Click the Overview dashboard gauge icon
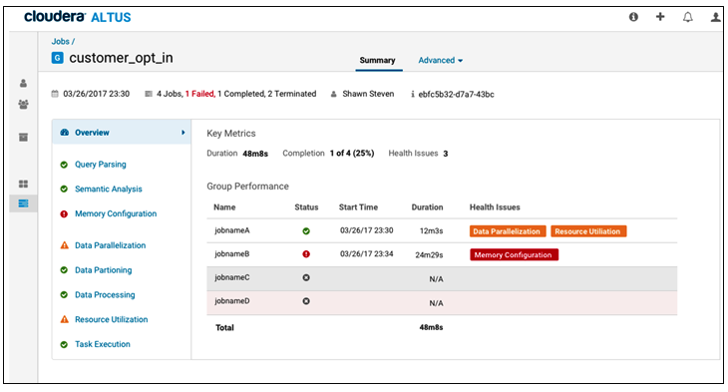The image size is (728, 392). click(65, 133)
